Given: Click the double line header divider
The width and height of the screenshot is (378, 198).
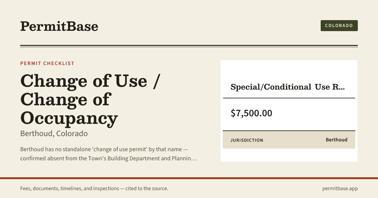Looking at the screenshot, I should 189,46.
